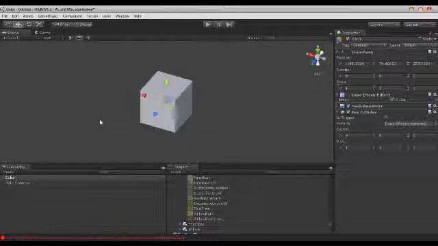The height and width of the screenshot is (246, 438).
Task: Click the red X-axis arrow on cube
Action: click(144, 96)
